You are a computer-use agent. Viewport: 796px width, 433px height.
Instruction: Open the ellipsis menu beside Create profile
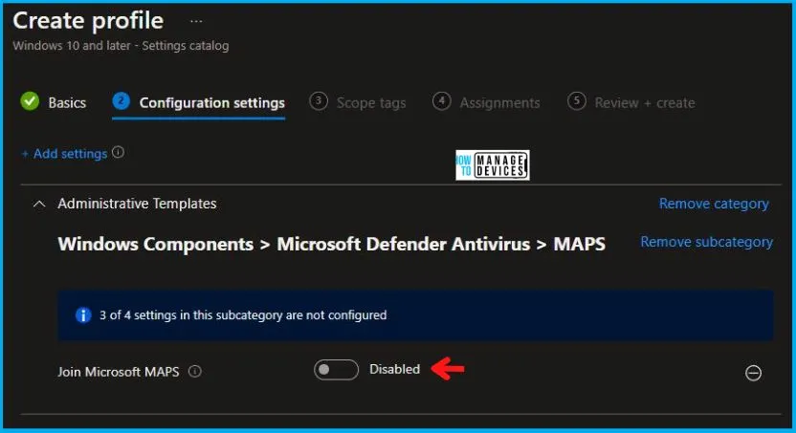click(x=196, y=21)
